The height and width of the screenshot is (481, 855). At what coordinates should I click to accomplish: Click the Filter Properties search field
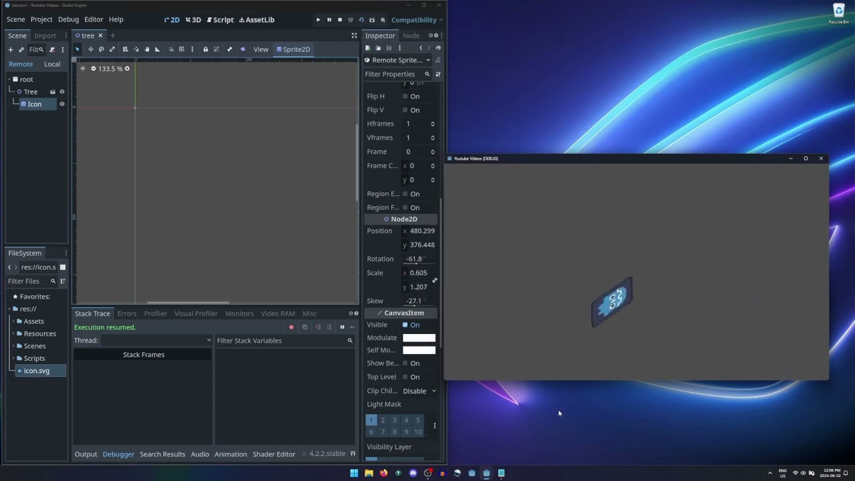click(x=397, y=74)
